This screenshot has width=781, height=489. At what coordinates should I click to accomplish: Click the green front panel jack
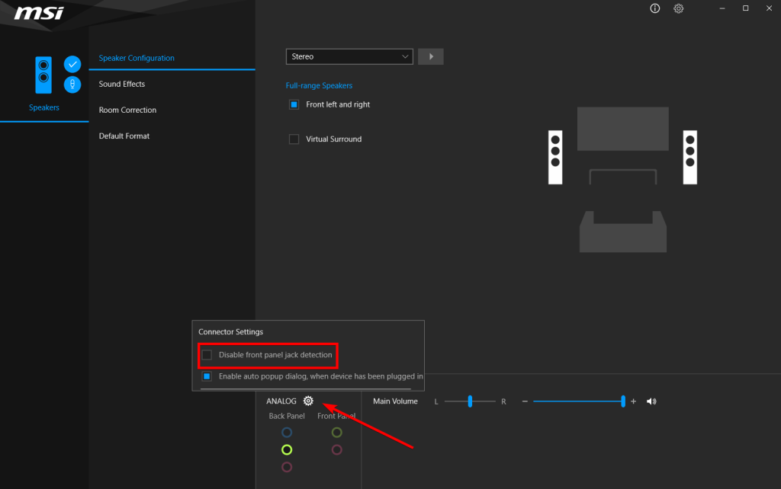(x=336, y=433)
